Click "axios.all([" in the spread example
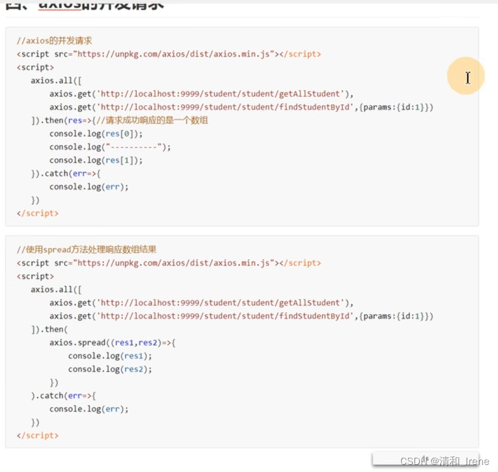The image size is (498, 472). pyautogui.click(x=56, y=290)
